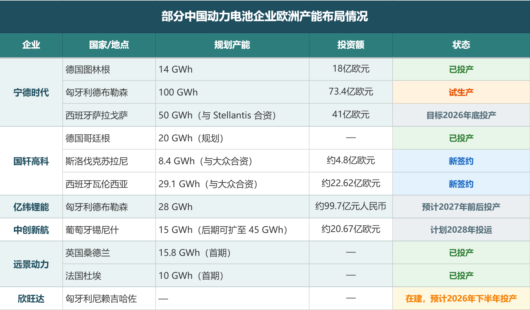Click capacity cell 15.8 GWh（首期）
The height and width of the screenshot is (310, 530).
tap(232, 253)
